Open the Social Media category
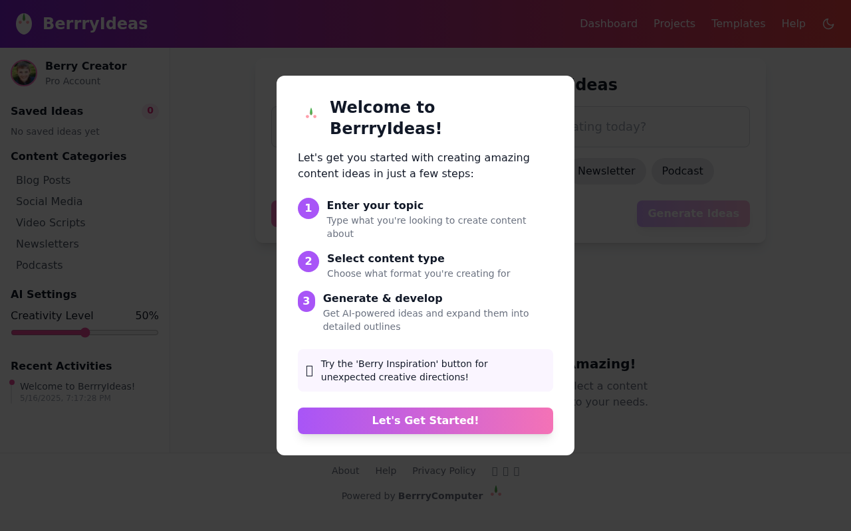This screenshot has height=531, width=851. tap(49, 201)
